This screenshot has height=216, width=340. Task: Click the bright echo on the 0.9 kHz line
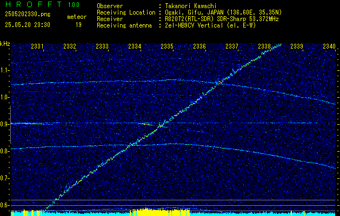click(146, 124)
